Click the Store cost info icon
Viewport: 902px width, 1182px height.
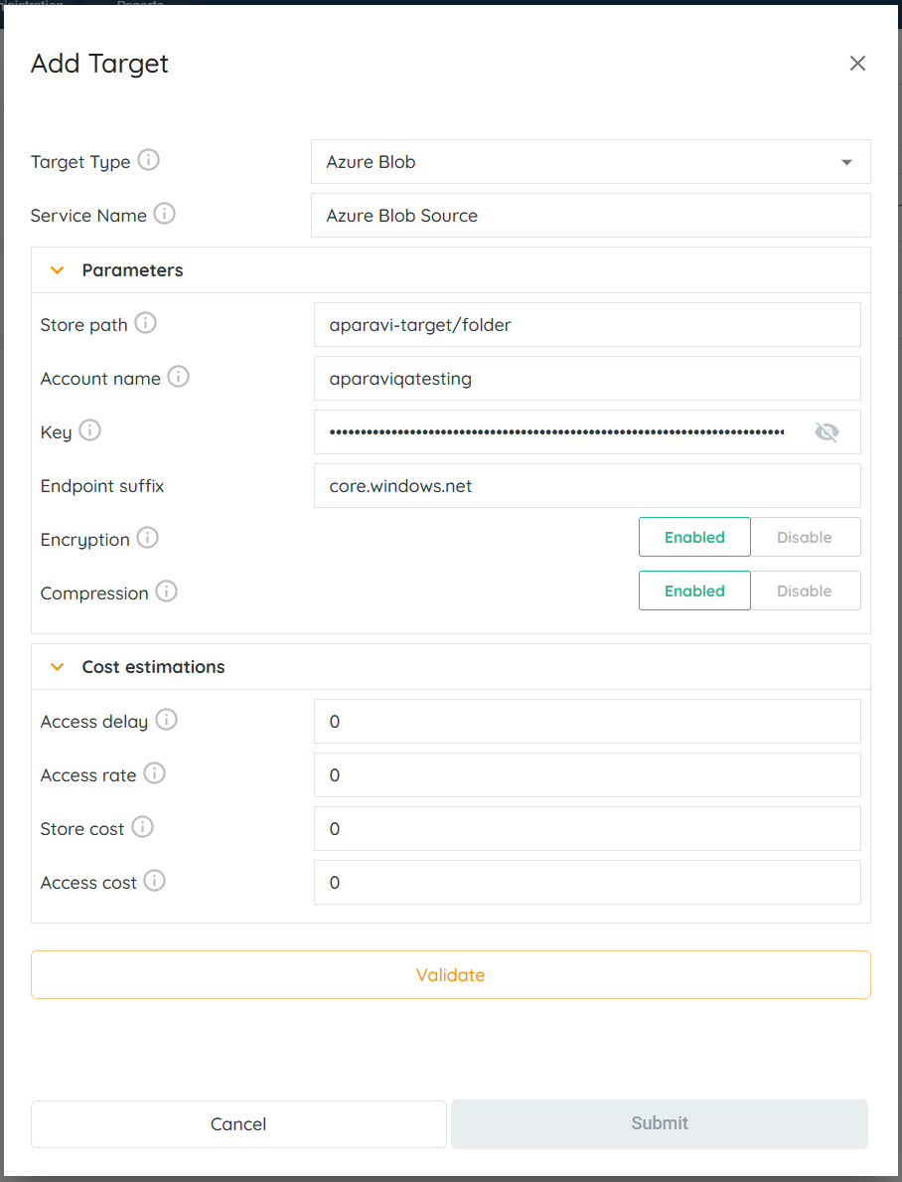[x=143, y=827]
